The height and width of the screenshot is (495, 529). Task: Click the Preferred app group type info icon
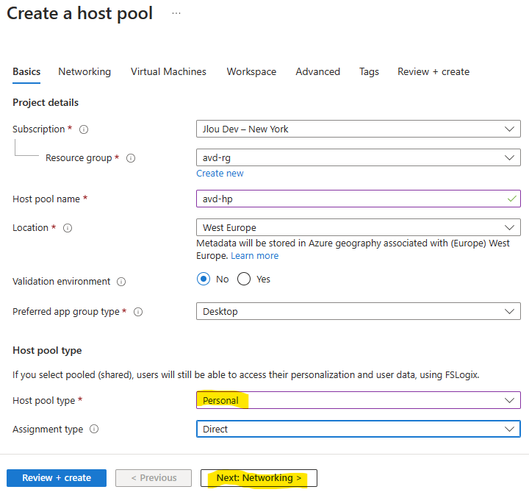138,312
